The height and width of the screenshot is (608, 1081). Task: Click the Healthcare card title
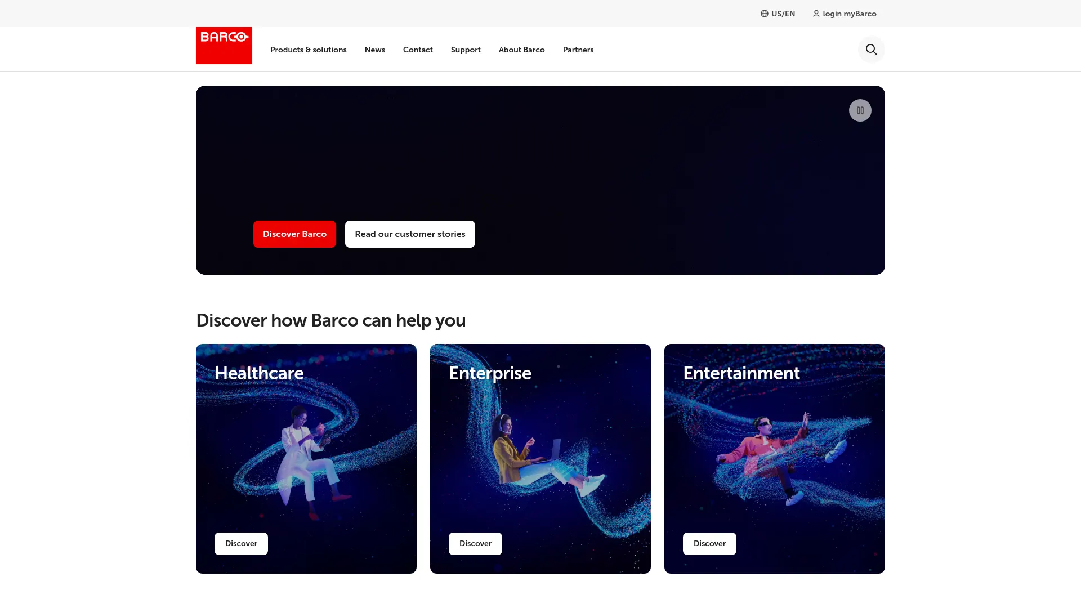coord(259,373)
